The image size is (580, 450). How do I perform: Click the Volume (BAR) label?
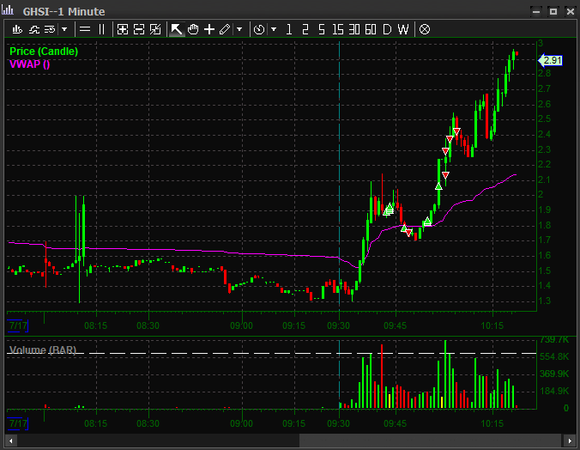coord(43,350)
